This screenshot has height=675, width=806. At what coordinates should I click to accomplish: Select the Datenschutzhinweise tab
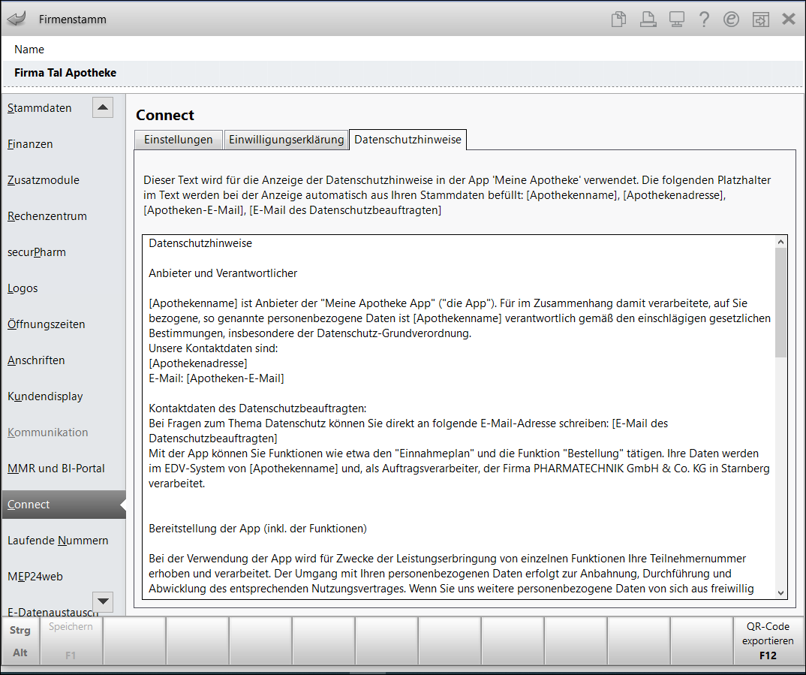[x=408, y=140]
